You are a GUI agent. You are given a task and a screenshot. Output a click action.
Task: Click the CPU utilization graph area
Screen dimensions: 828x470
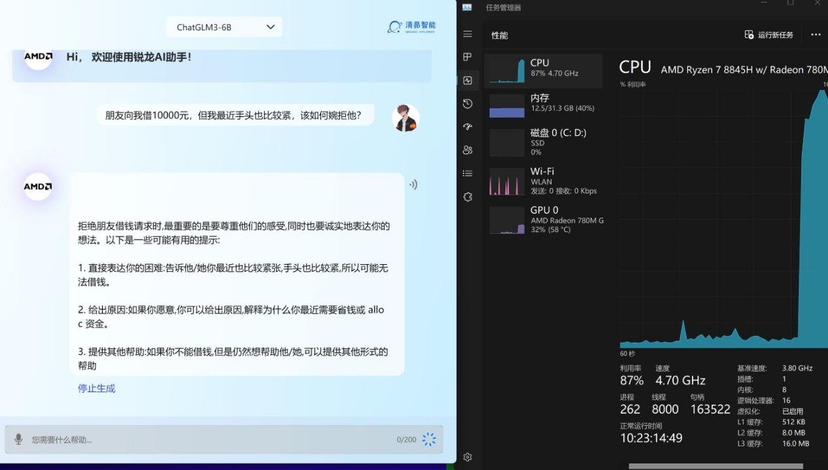coord(723,218)
